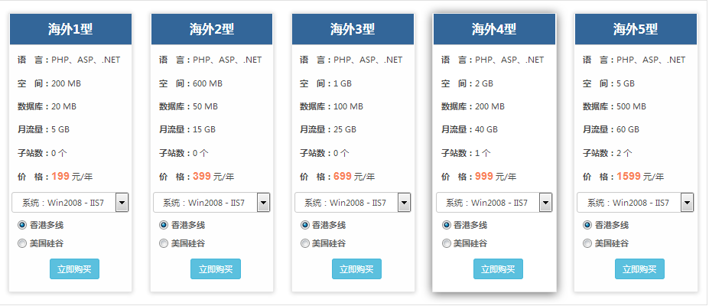Select 香港多线 radio in 海外5型 card

pyautogui.click(x=587, y=225)
